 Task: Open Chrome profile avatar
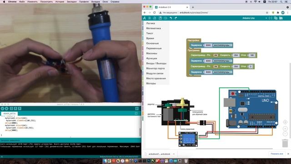coord(283,13)
